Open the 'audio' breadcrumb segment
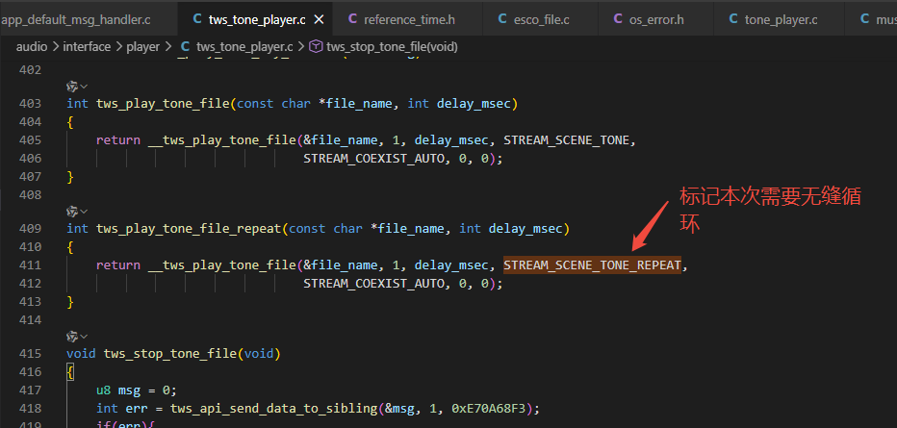Image resolution: width=897 pixels, height=428 pixels. [x=32, y=47]
